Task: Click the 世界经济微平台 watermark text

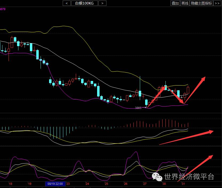Action: pos(189,177)
